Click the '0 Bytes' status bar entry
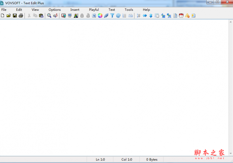This screenshot has width=233, height=163. tap(152, 160)
